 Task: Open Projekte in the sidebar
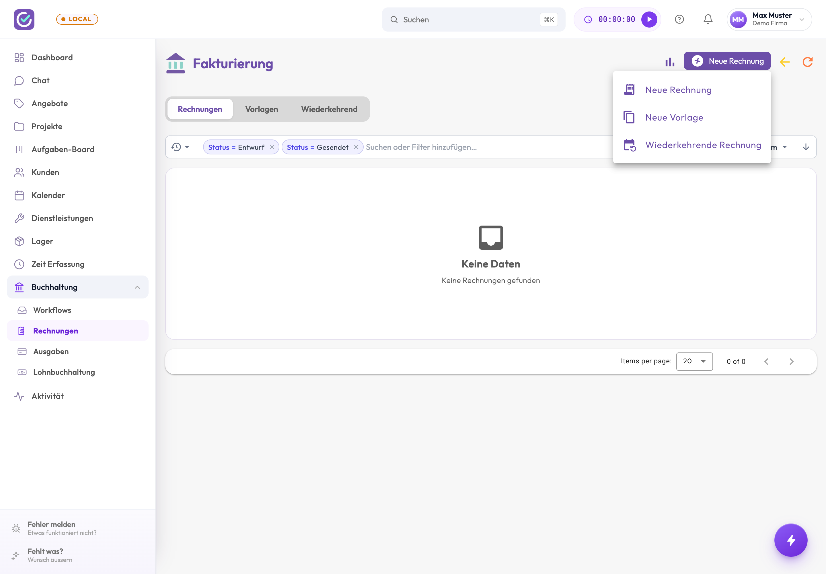(78, 127)
